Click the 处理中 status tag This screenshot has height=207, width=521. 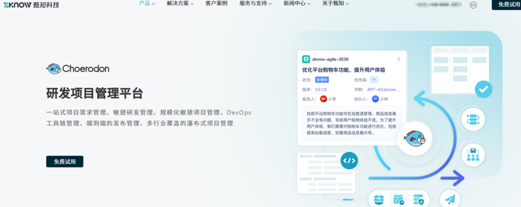[x=322, y=80]
